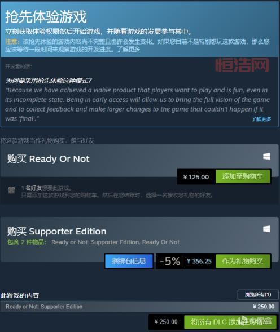
Task: Open Ready or Not: Supporter Edition DLC row
Action: 139,307
